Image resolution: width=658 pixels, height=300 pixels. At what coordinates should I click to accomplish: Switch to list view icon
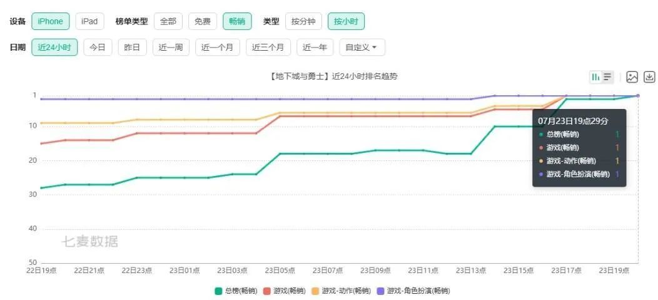point(607,77)
